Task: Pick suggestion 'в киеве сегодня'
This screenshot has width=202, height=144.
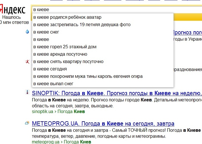Action: (103, 69)
